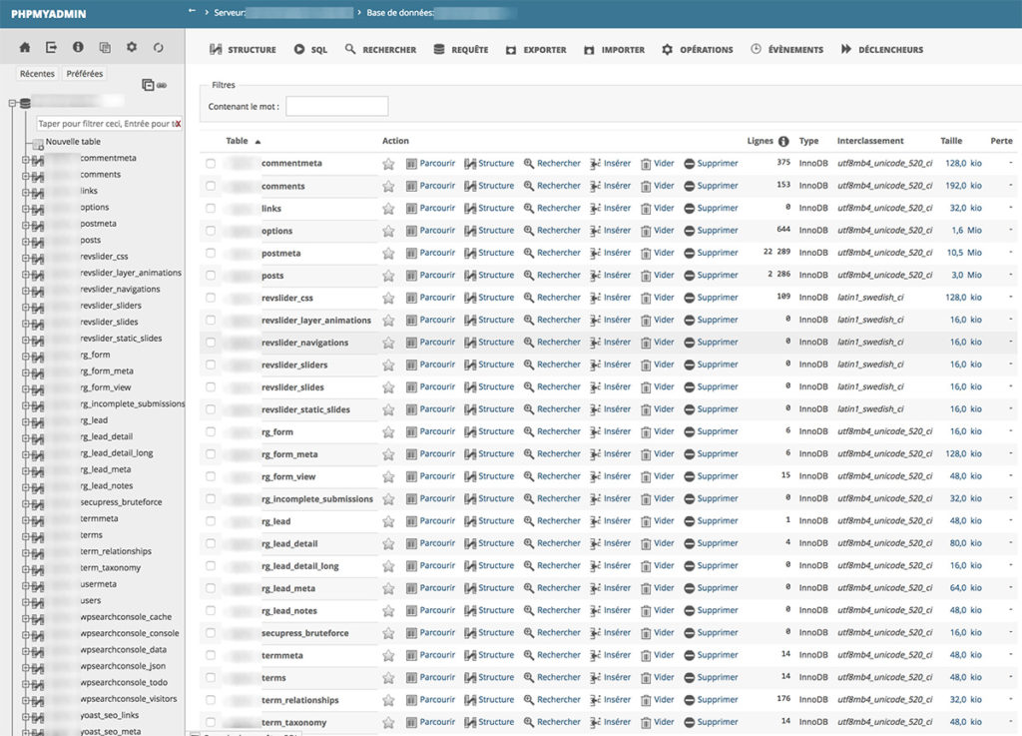Click Parcourir for the posts table
Viewport: 1022px width, 736px height.
click(430, 275)
